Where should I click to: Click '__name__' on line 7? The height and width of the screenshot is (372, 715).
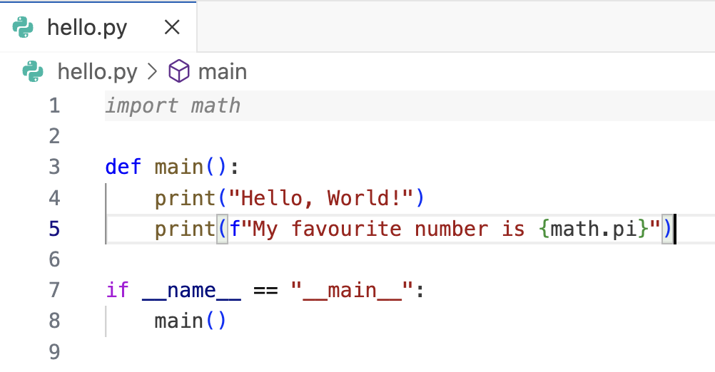coord(191,291)
